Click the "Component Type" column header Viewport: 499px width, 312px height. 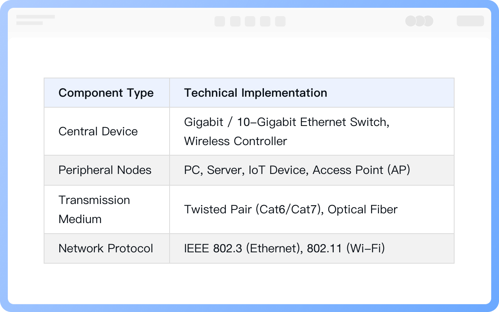click(106, 93)
